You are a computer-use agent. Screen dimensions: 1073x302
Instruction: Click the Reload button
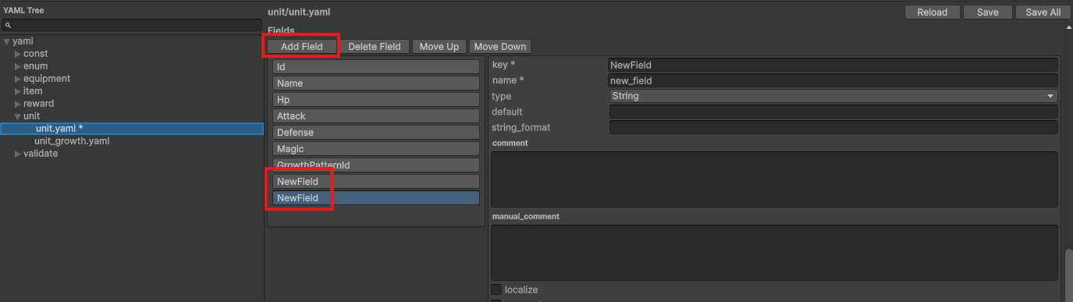point(932,12)
